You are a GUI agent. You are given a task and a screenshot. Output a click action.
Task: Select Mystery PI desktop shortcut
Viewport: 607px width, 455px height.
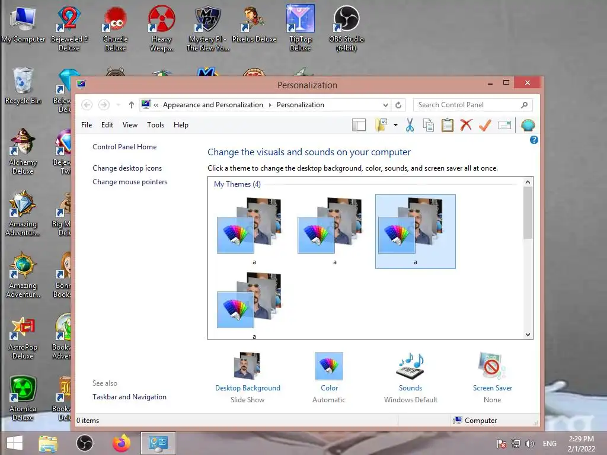point(208,28)
